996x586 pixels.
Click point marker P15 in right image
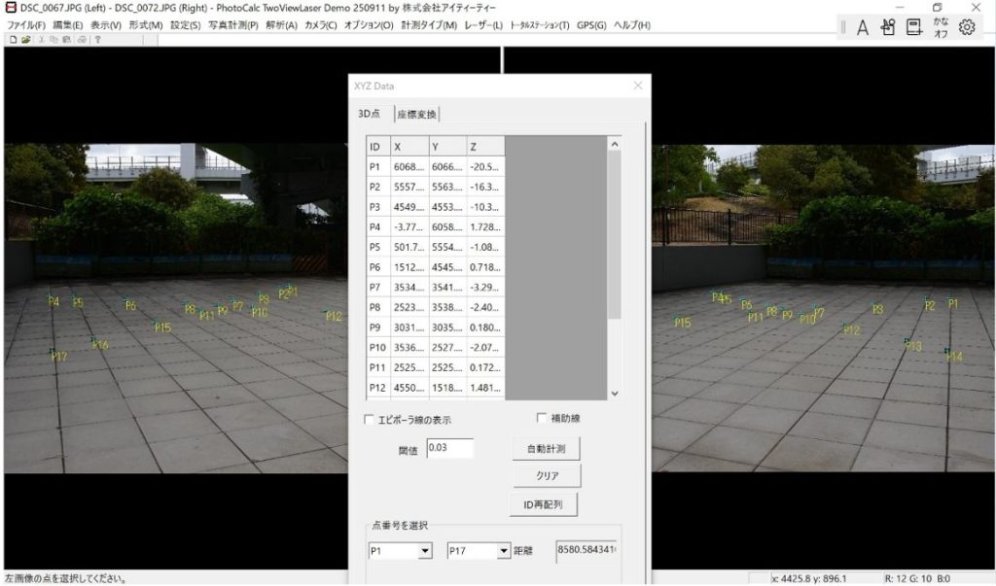pyautogui.click(x=682, y=323)
